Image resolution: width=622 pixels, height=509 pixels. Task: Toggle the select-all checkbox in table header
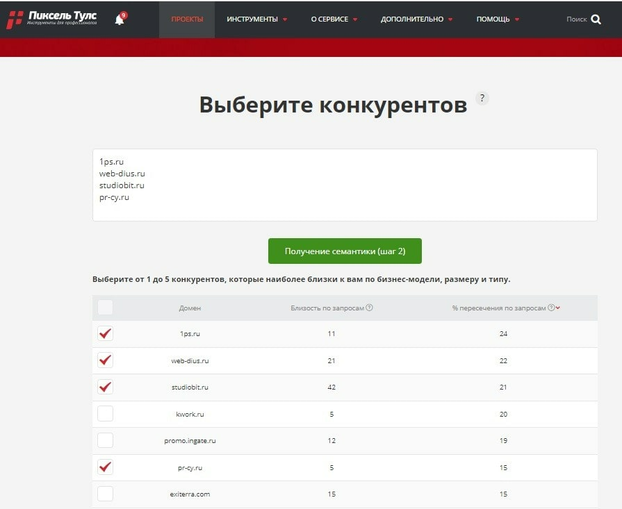tap(105, 308)
